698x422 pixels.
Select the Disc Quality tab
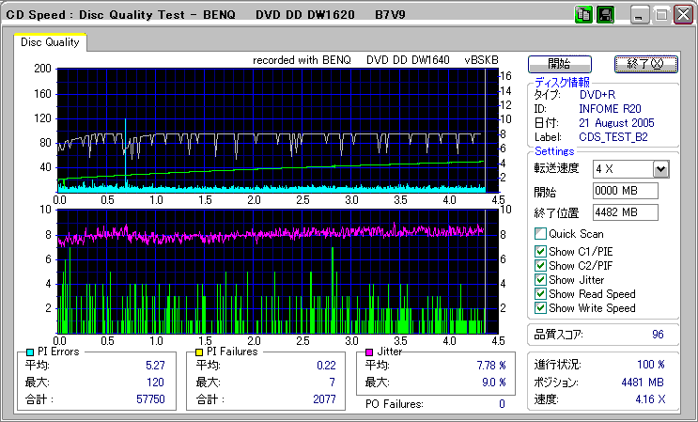[50, 42]
